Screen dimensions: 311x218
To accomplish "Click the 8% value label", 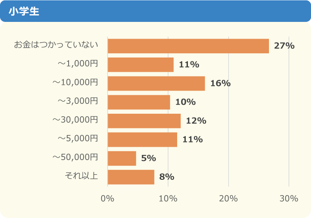I will click(x=166, y=177).
